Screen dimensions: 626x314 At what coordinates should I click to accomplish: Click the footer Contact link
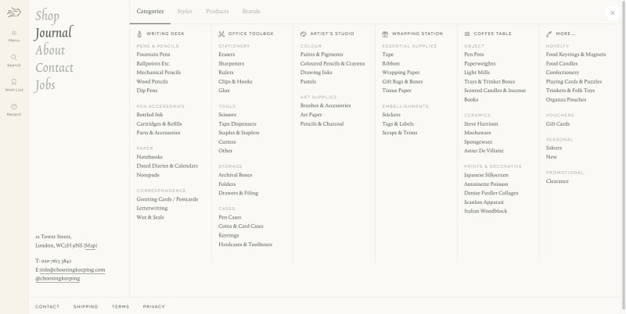[47, 306]
